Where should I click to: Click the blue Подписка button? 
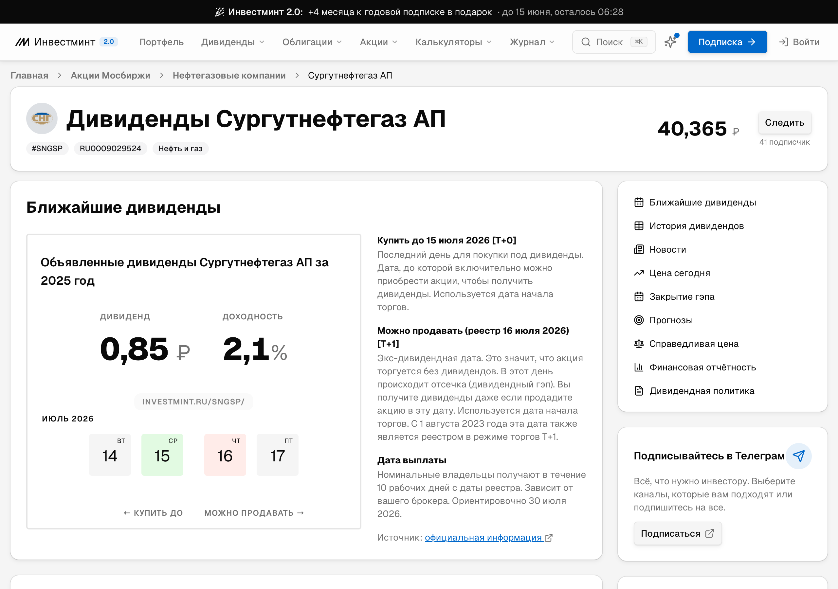[x=727, y=42]
